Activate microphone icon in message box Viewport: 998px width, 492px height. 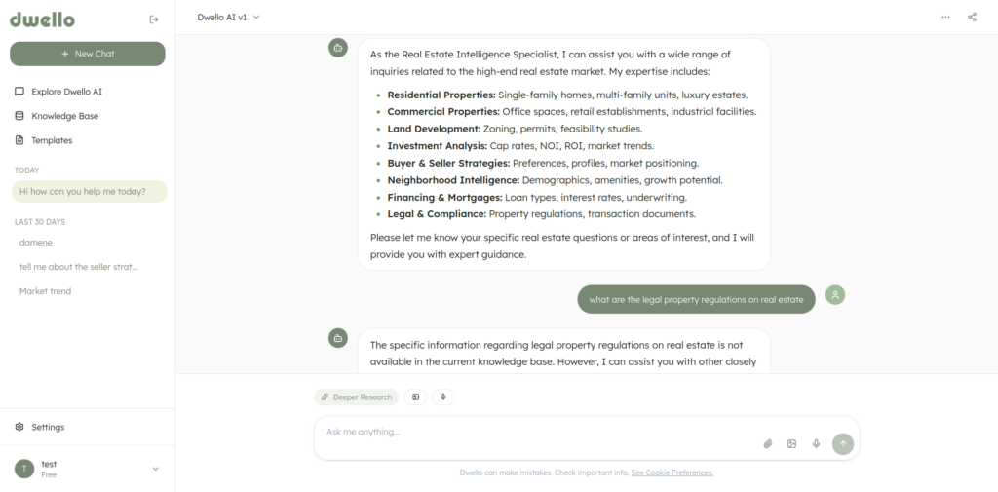coord(816,443)
